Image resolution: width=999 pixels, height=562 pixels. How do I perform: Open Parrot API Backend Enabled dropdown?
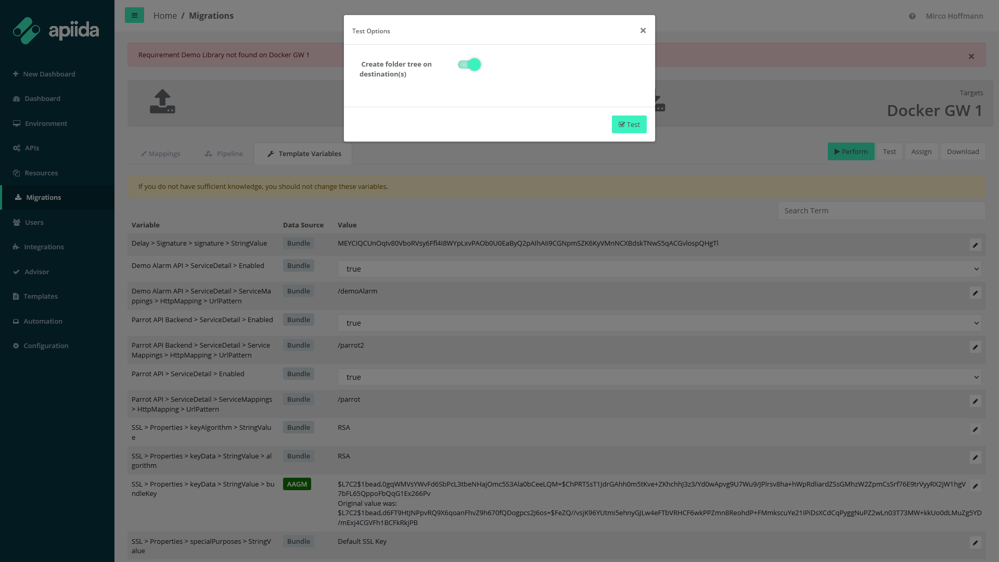(659, 323)
